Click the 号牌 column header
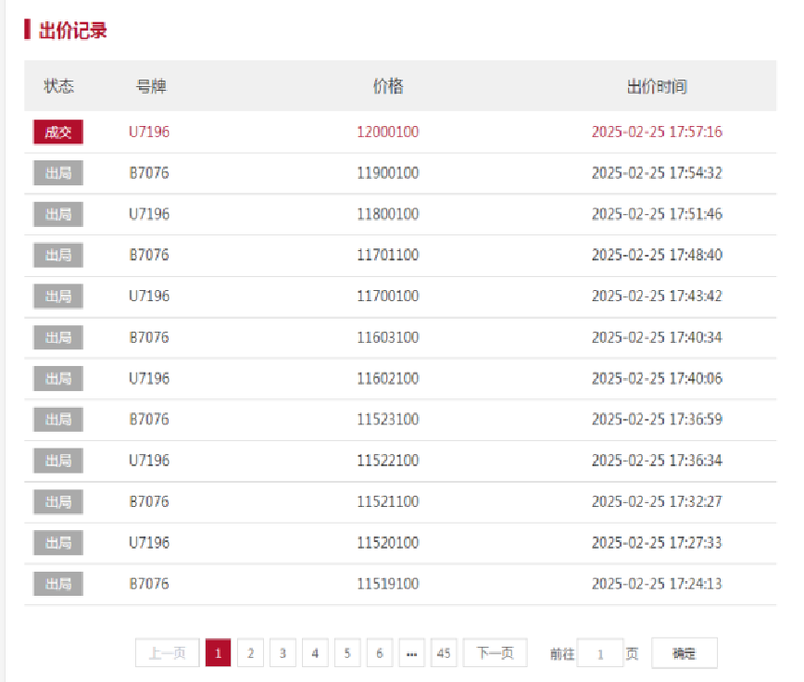 [x=151, y=87]
